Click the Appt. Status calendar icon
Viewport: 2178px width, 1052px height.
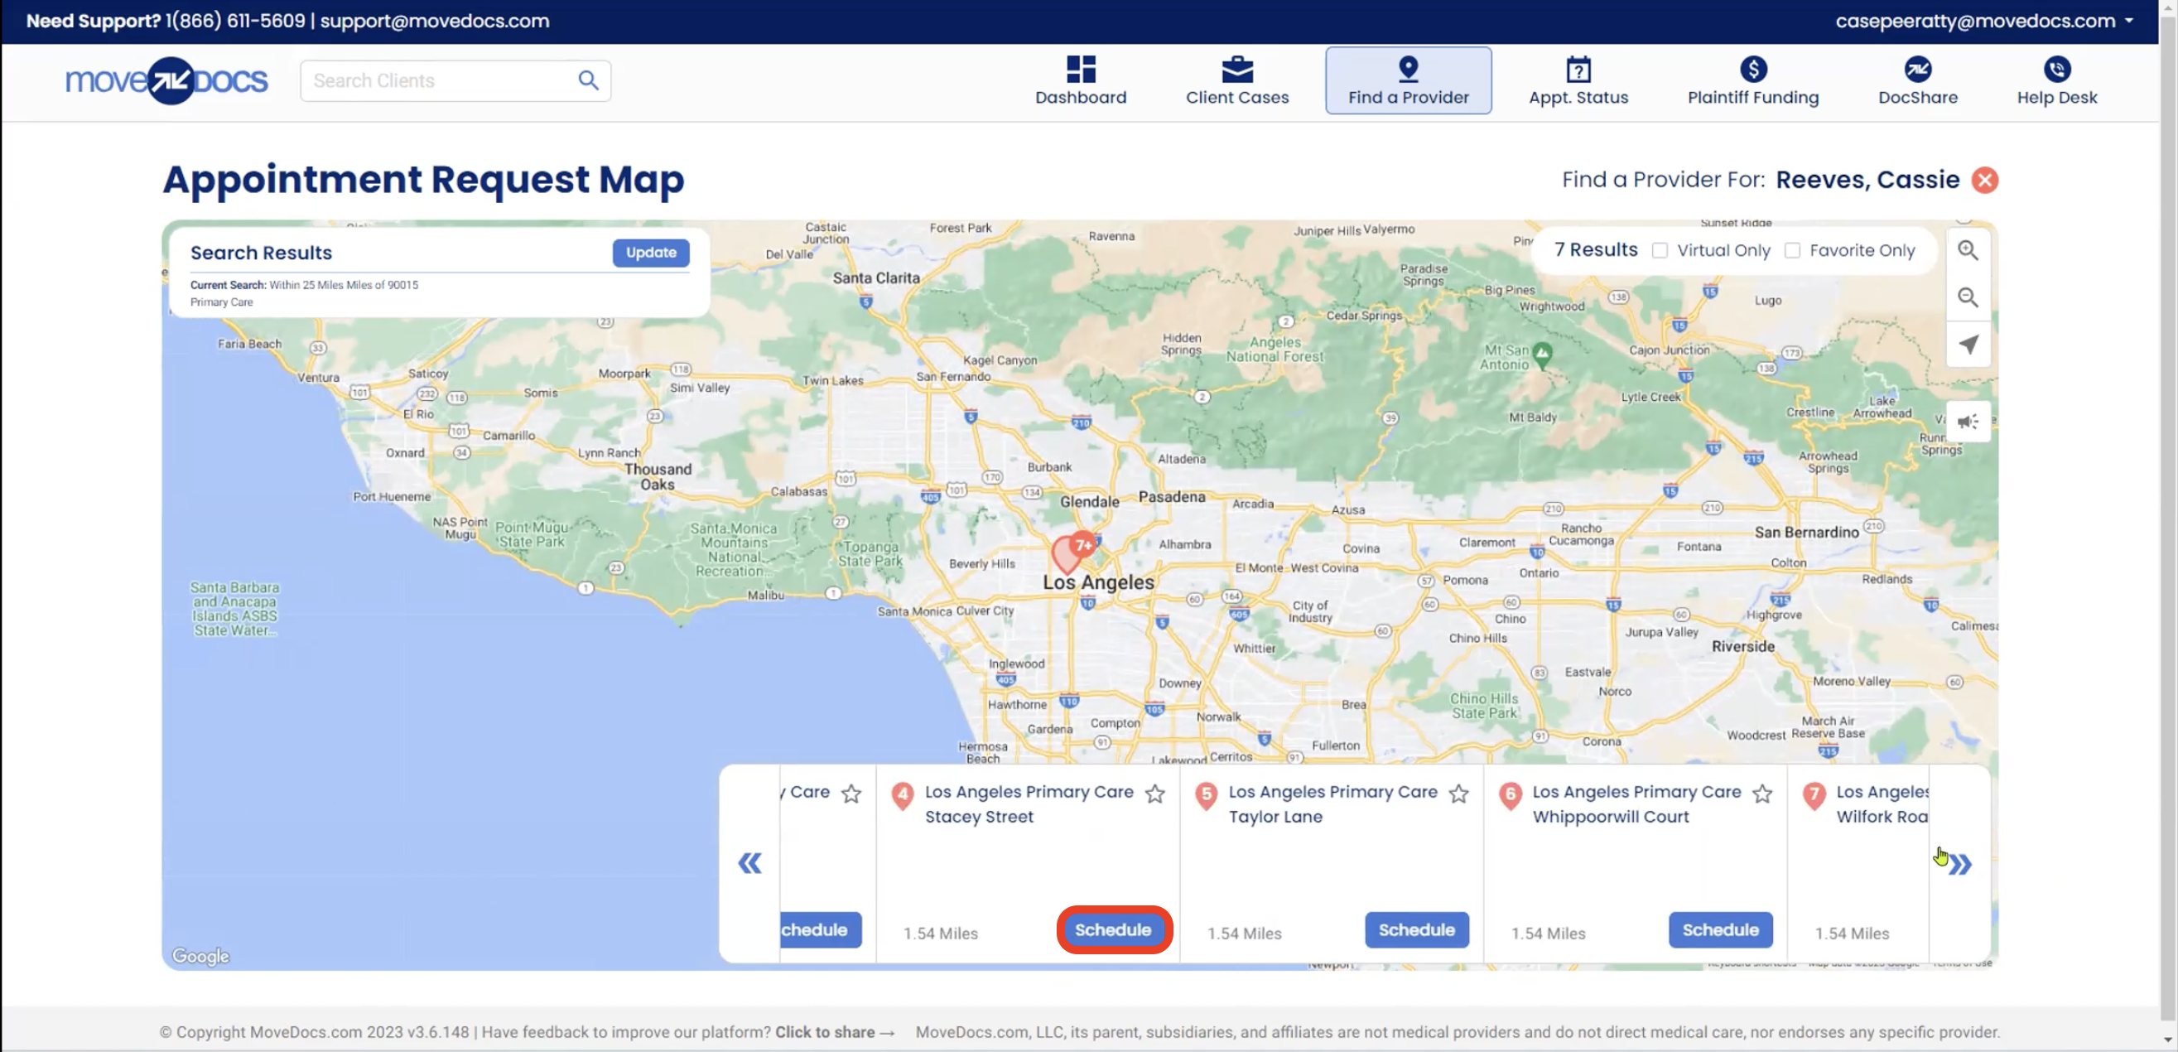click(x=1578, y=70)
